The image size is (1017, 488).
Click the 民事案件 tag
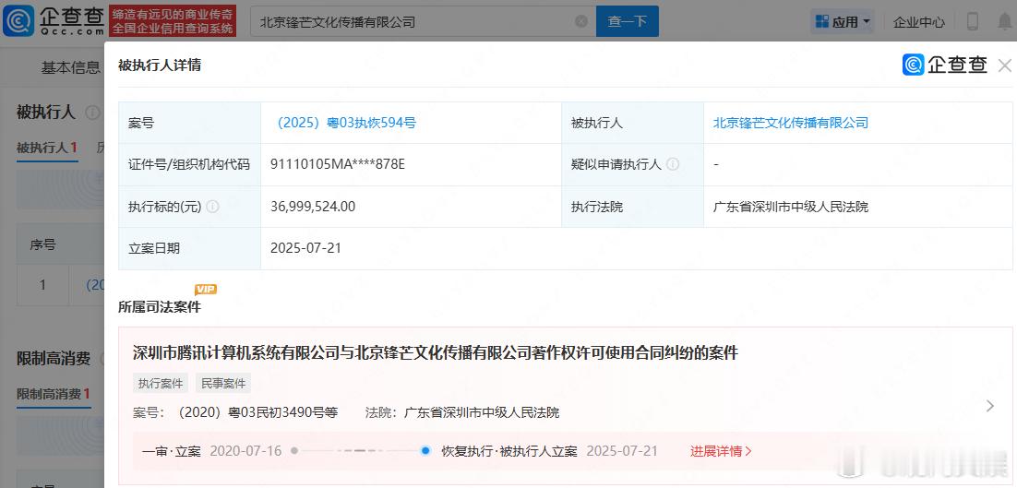point(223,383)
